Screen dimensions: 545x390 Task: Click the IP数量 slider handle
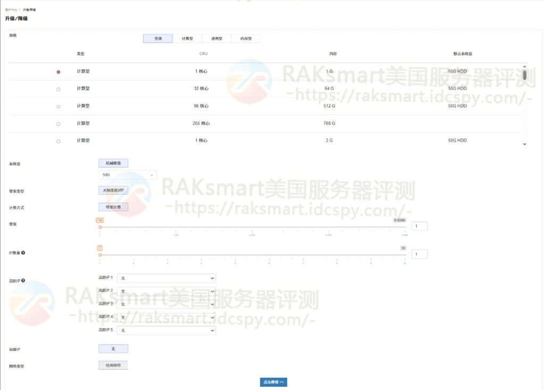(x=100, y=255)
